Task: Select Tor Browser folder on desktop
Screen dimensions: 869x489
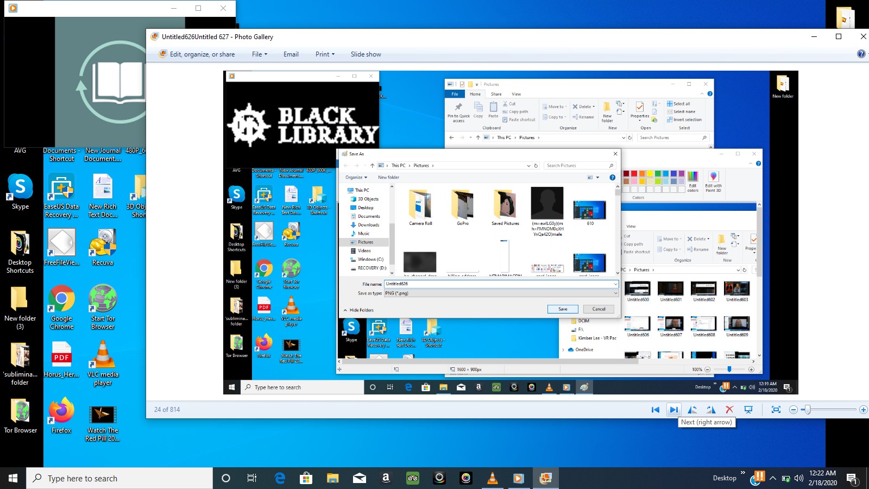Action: 20,416
